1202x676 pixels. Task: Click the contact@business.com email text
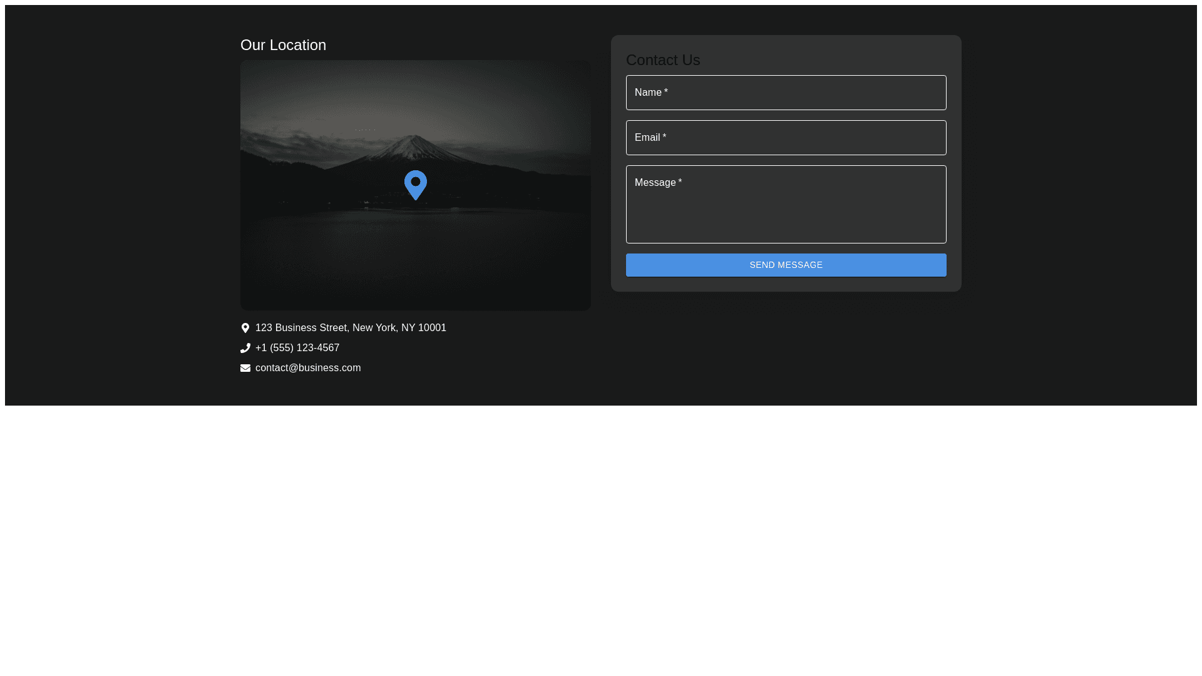pos(308,368)
